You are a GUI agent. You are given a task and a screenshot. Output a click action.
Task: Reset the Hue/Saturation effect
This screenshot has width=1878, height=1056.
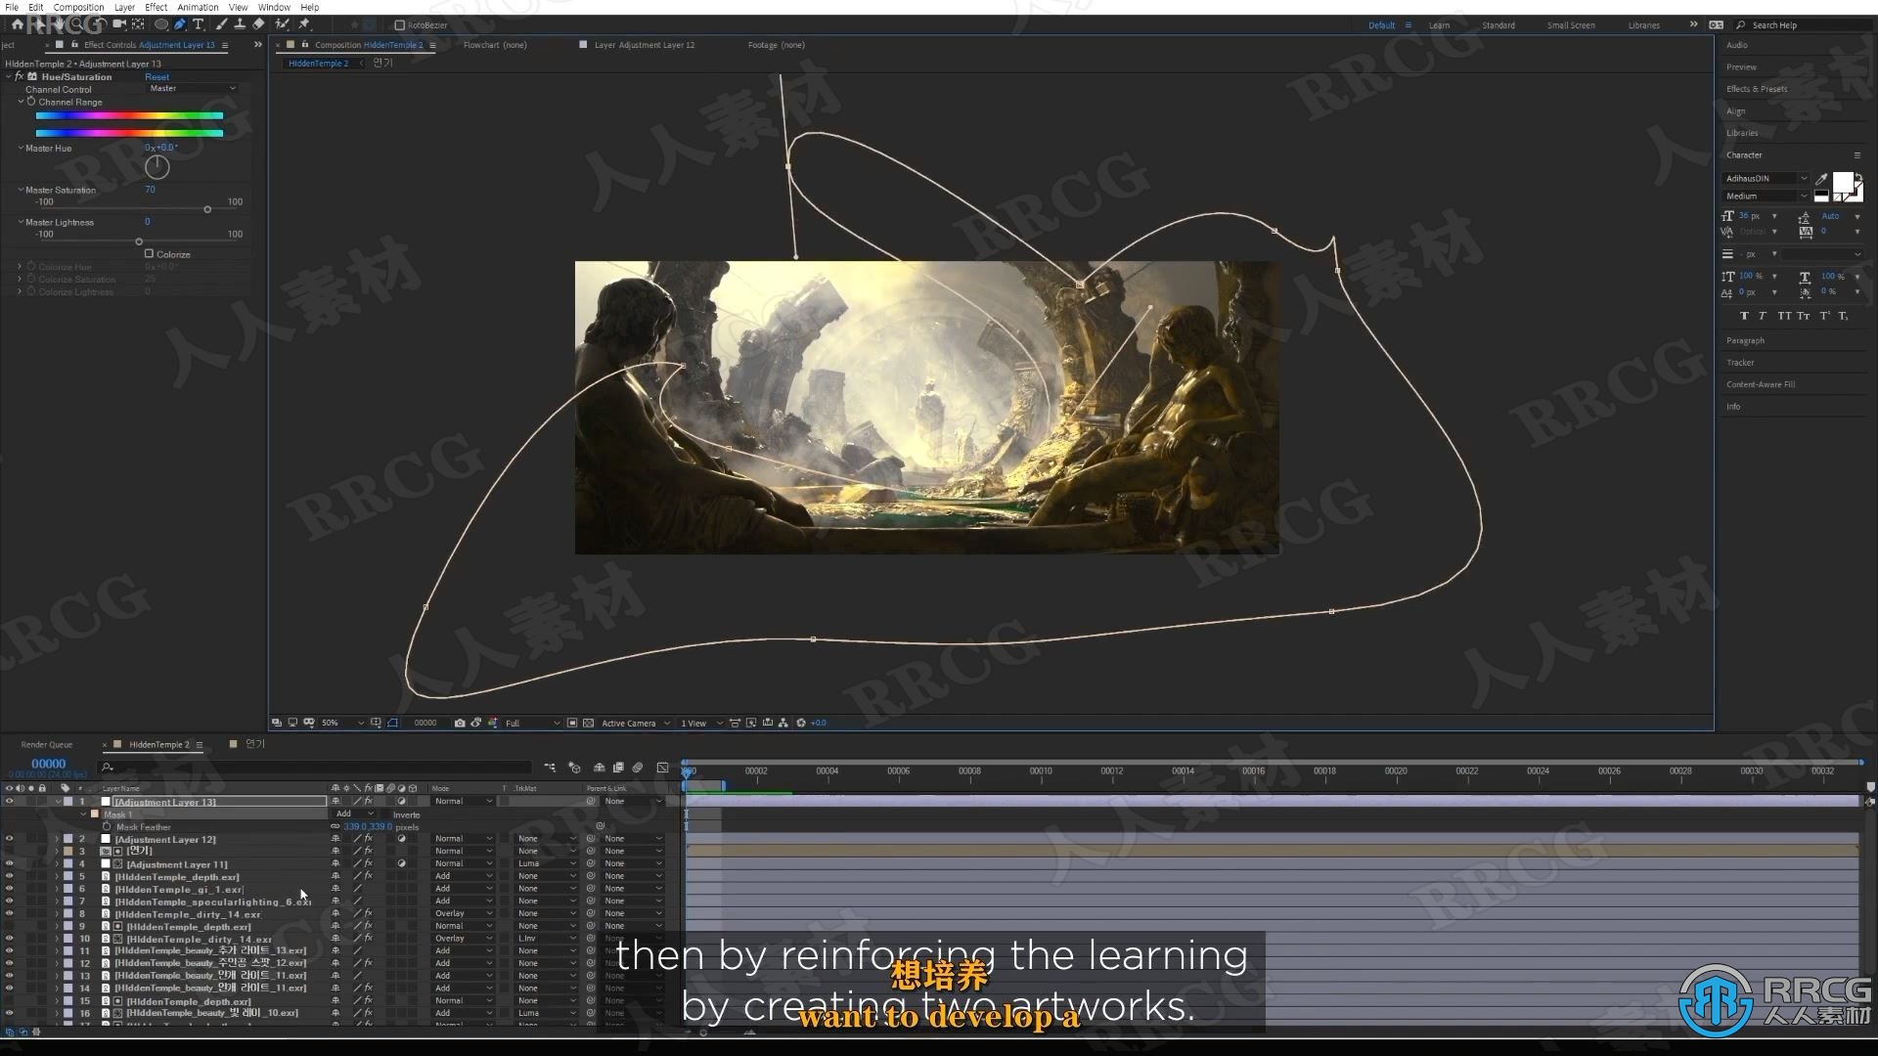pos(156,76)
